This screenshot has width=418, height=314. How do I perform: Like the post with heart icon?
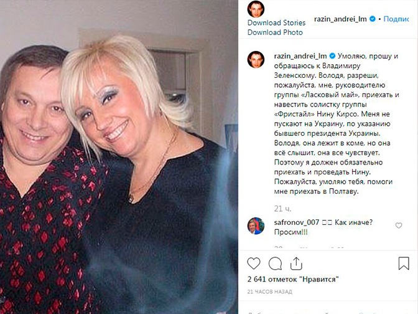pyautogui.click(x=254, y=264)
